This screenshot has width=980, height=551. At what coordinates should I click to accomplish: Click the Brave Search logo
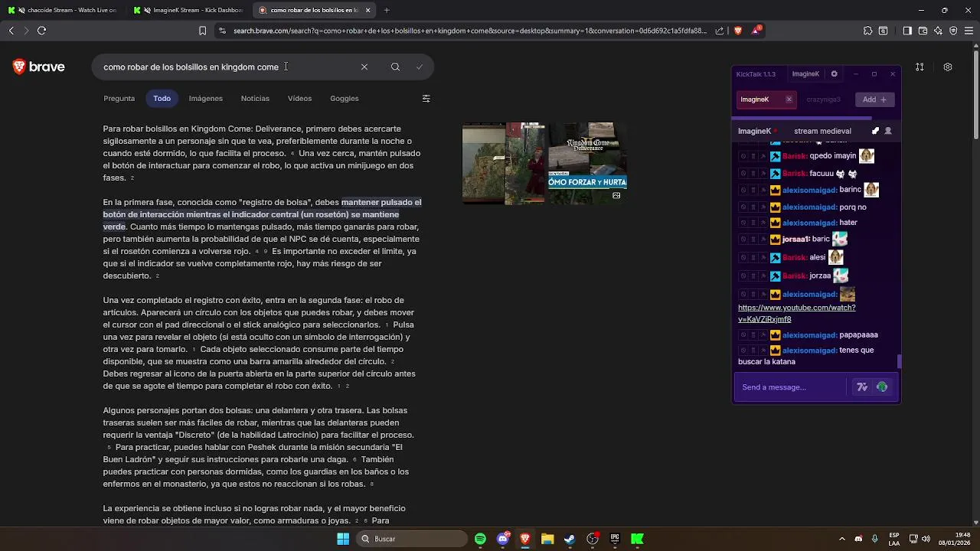coord(38,67)
